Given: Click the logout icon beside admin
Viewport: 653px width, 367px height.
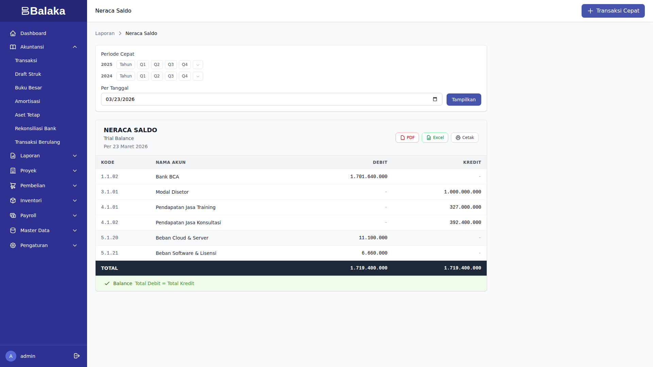Looking at the screenshot, I should pyautogui.click(x=77, y=356).
